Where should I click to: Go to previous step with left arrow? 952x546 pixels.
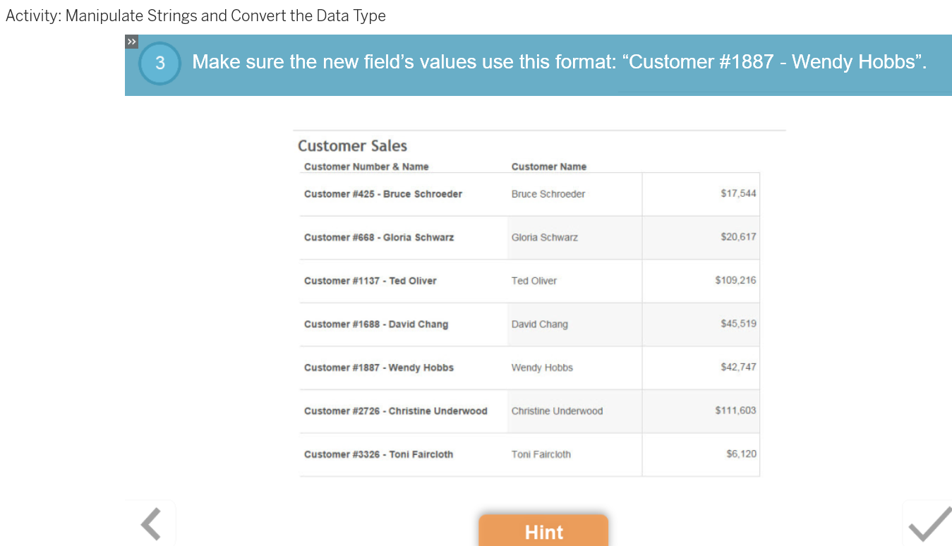point(150,523)
